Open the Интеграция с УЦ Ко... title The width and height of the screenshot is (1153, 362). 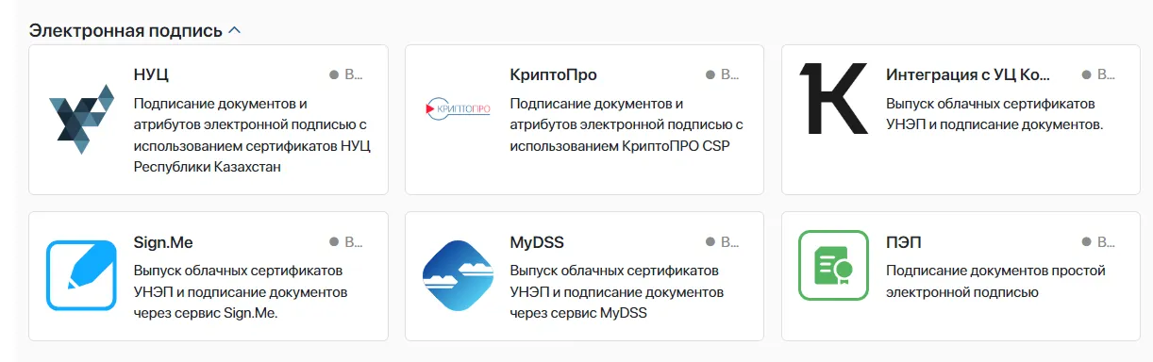pyautogui.click(x=968, y=75)
